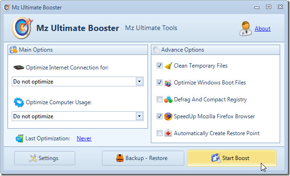The width and height of the screenshot is (290, 176).
Task: Click the Advance Options panel icon
Action: tap(156, 50)
